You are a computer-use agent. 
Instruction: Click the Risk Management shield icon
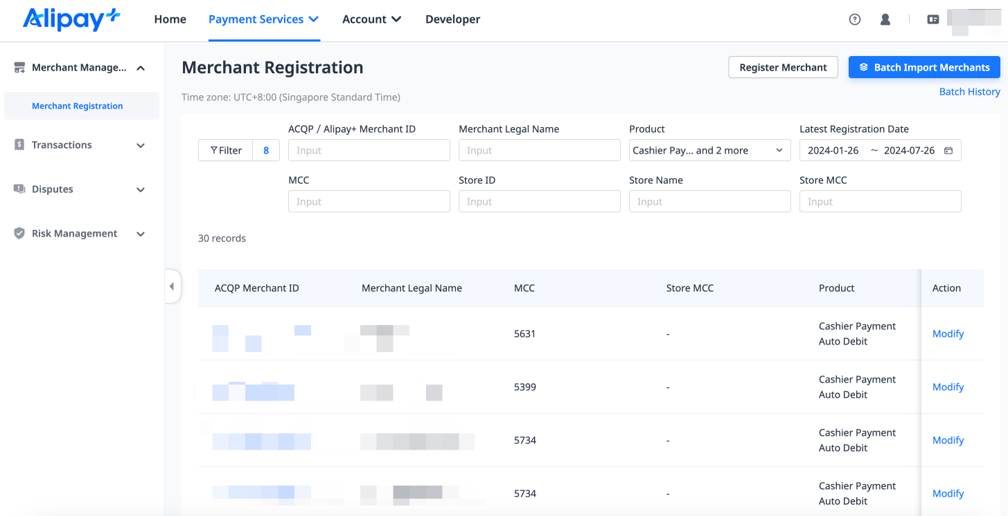[19, 234]
